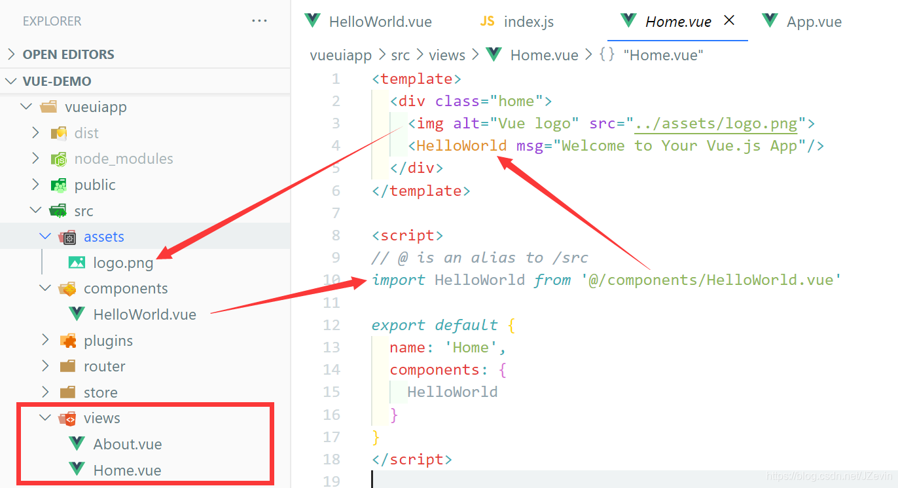Image resolution: width=898 pixels, height=488 pixels.
Task: Click the Vue icon beside Home.vue in tree
Action: (x=77, y=470)
